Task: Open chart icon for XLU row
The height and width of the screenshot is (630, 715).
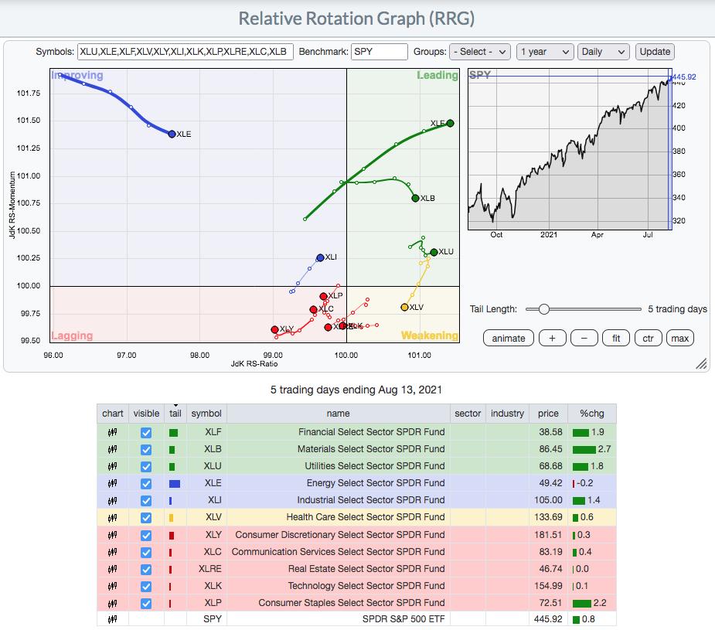Action: coord(112,466)
